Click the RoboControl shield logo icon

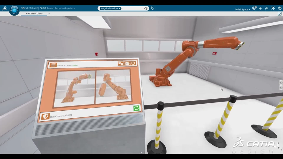pyautogui.click(x=45, y=117)
